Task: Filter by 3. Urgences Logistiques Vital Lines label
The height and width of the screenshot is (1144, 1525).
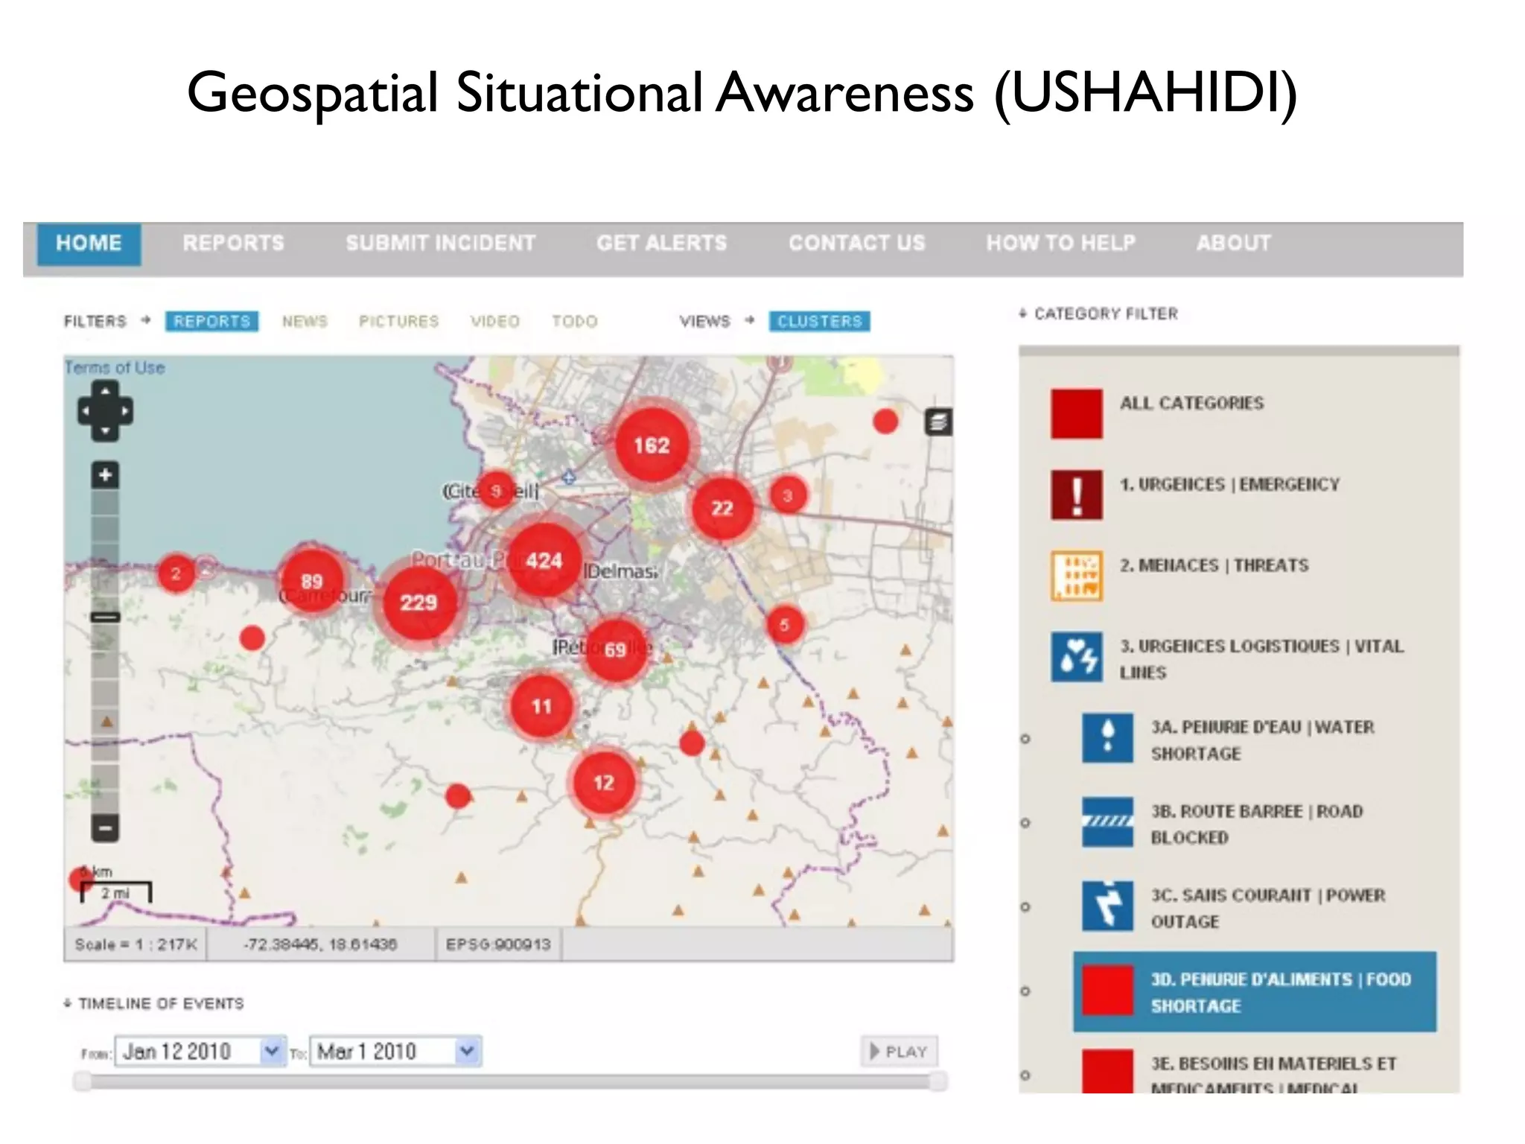Action: click(1261, 658)
